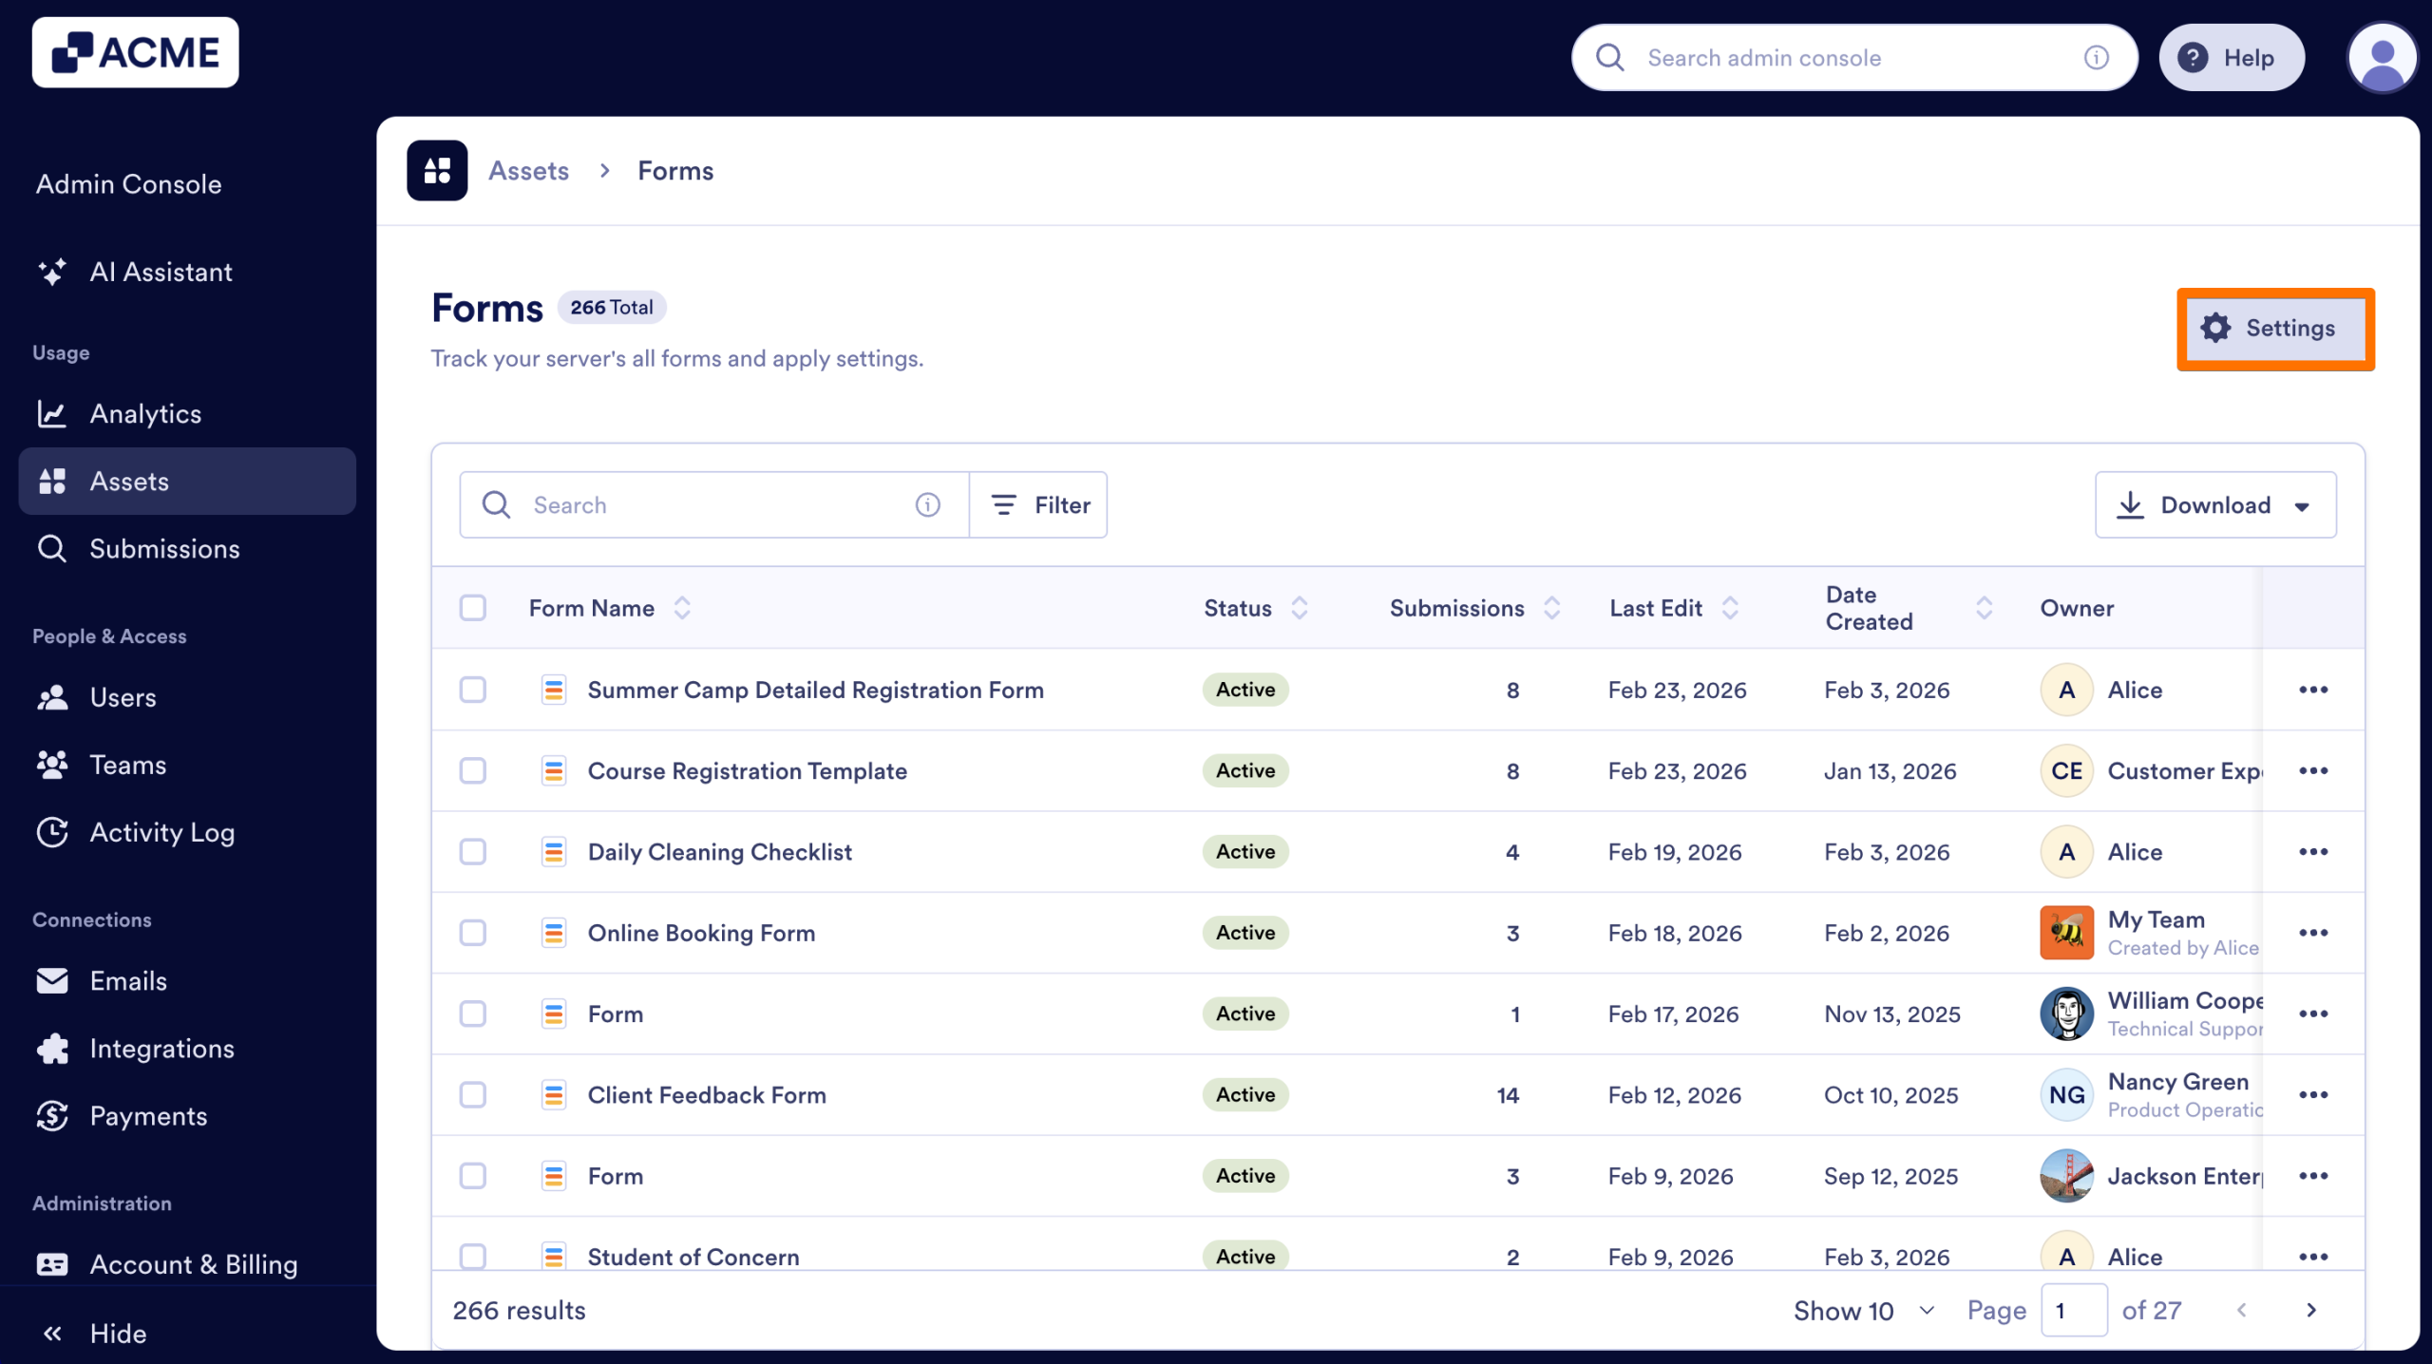Open Integrations via the puzzle icon
Image resolution: width=2432 pixels, height=1364 pixels.
pyautogui.click(x=52, y=1048)
